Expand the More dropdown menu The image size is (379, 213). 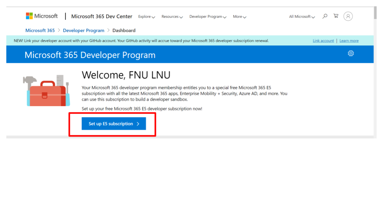pos(240,17)
